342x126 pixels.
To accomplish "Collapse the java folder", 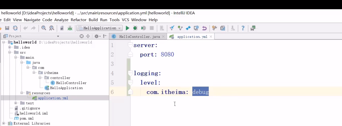I will (22, 62).
